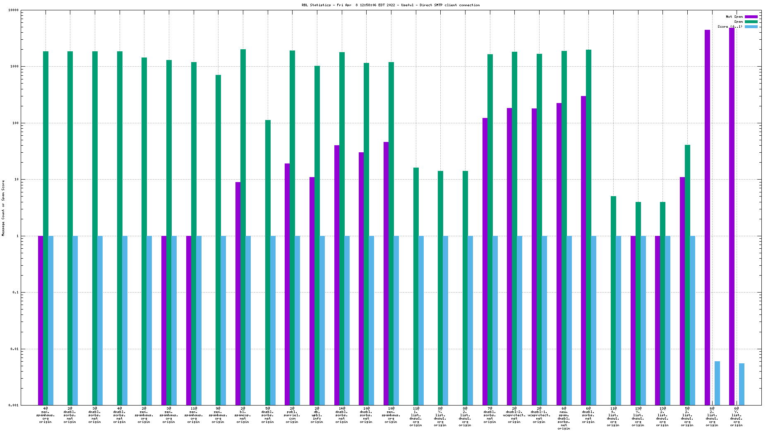Select the 14@ dnsbl.sorbs.net x-axis label

tap(342, 415)
